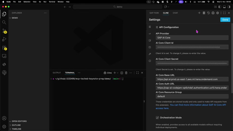This screenshot has height=131, width=233.
Task: Toggle bottom panel layout icon
Action: pyautogui.click(x=224, y=7)
